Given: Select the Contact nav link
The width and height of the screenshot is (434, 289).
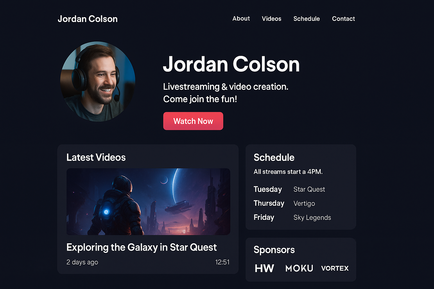Looking at the screenshot, I should coord(343,19).
